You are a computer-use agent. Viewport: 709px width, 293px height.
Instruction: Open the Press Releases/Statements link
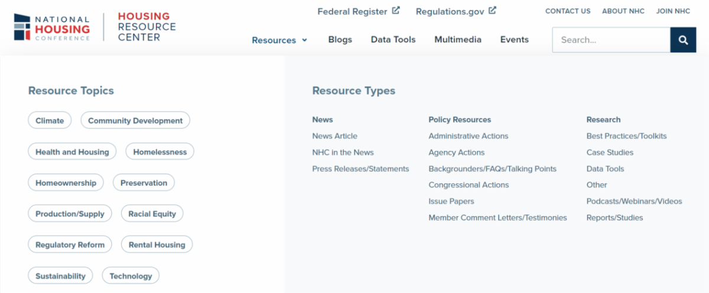point(360,169)
